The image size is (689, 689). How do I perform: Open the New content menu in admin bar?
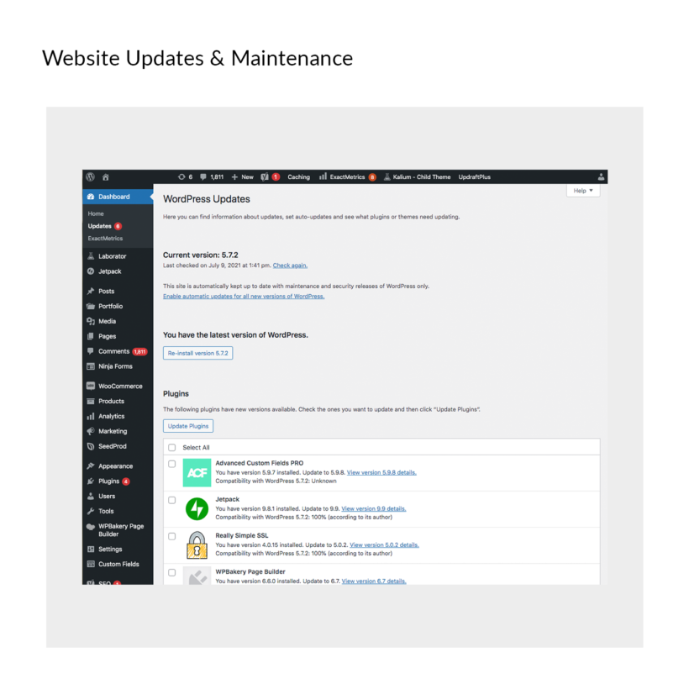point(243,176)
